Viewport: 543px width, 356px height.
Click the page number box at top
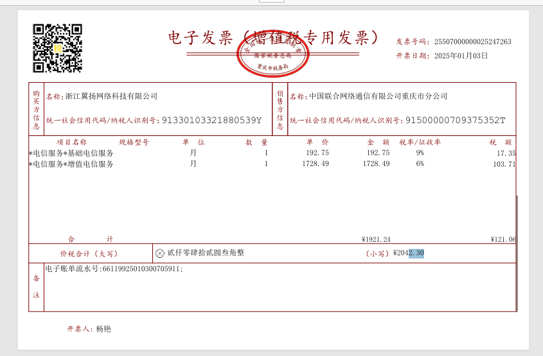pyautogui.click(x=271, y=1)
